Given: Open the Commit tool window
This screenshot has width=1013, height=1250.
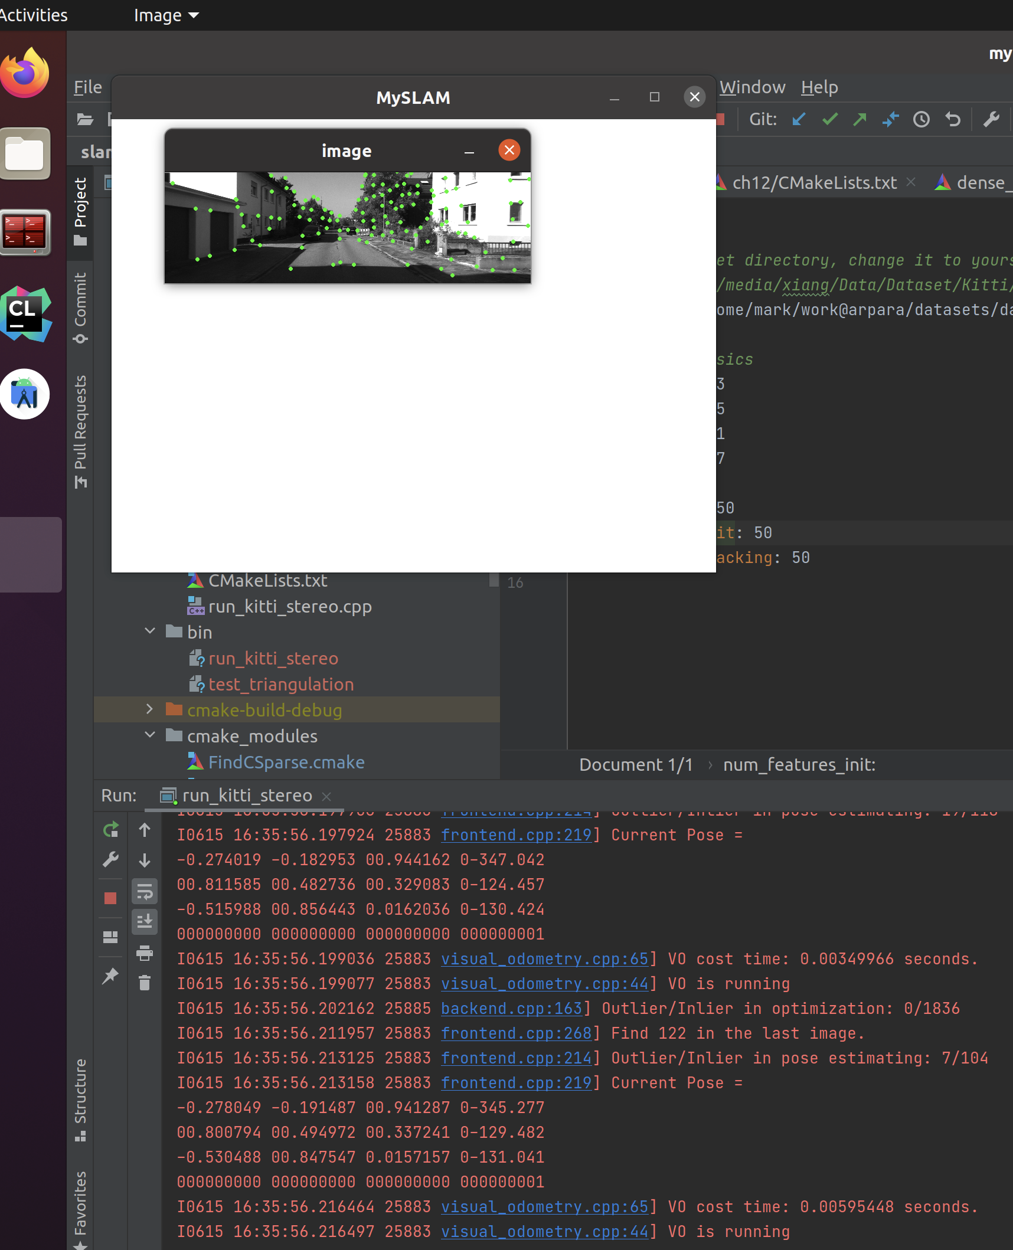Looking at the screenshot, I should click(x=80, y=307).
